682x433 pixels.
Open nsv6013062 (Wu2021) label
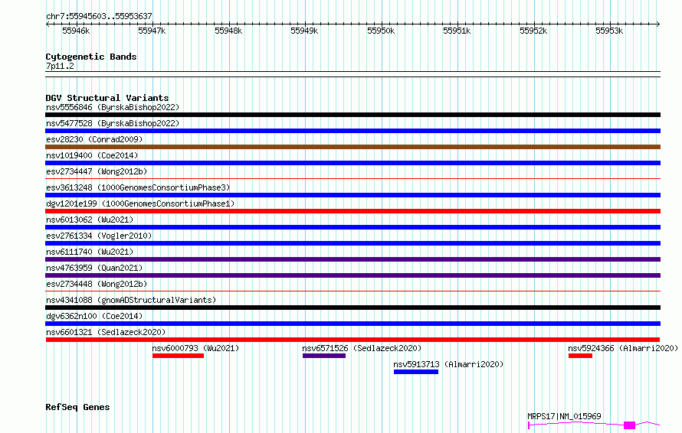(x=90, y=220)
